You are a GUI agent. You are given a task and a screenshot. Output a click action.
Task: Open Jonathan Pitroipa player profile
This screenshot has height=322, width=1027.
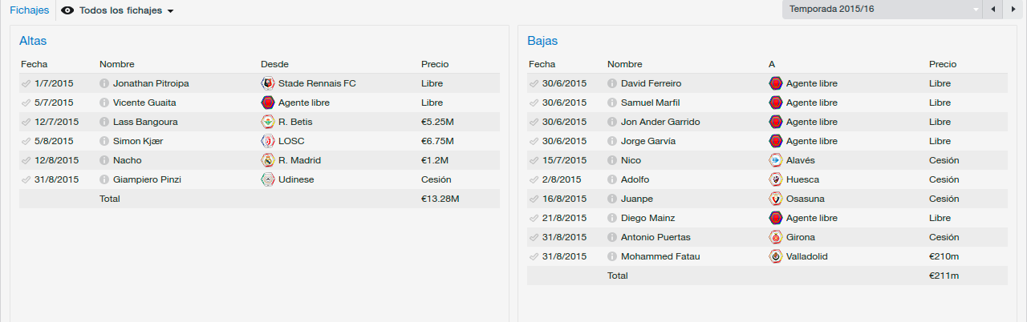coord(151,83)
